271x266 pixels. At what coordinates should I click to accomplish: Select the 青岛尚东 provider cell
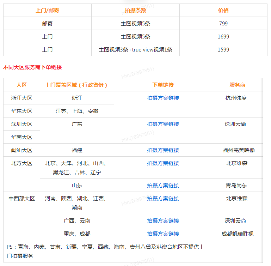236,186
